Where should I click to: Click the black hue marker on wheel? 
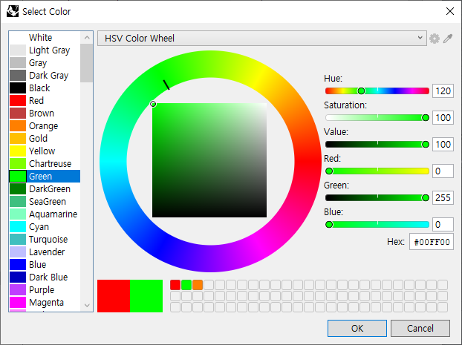[x=166, y=85]
